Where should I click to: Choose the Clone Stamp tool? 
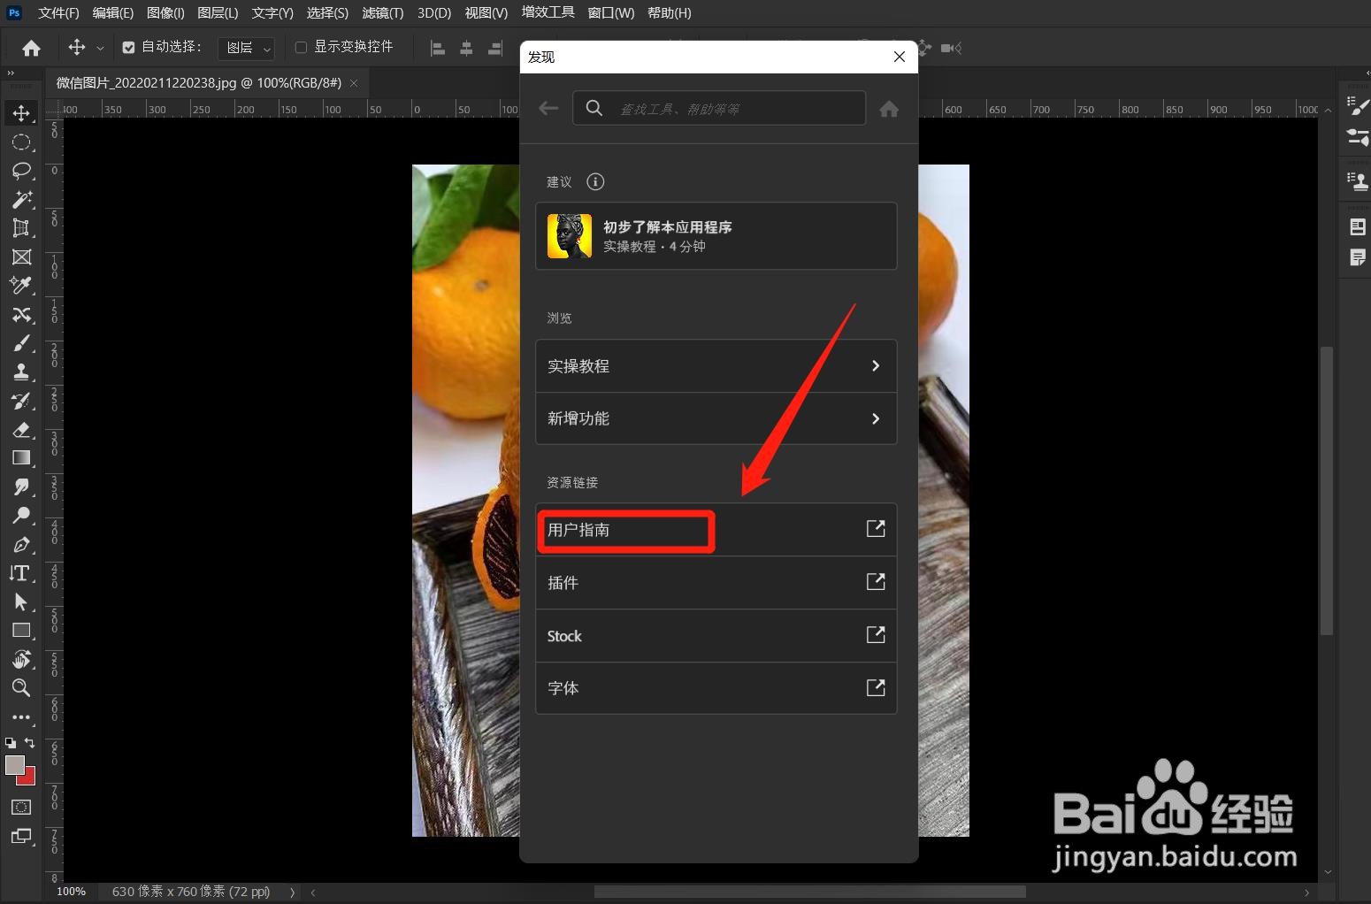(22, 372)
